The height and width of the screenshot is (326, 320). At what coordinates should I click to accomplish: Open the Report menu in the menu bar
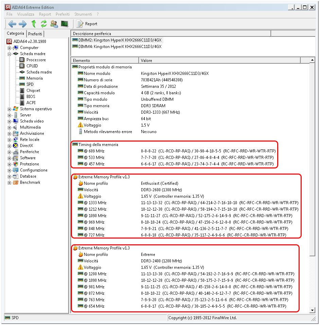point(45,14)
